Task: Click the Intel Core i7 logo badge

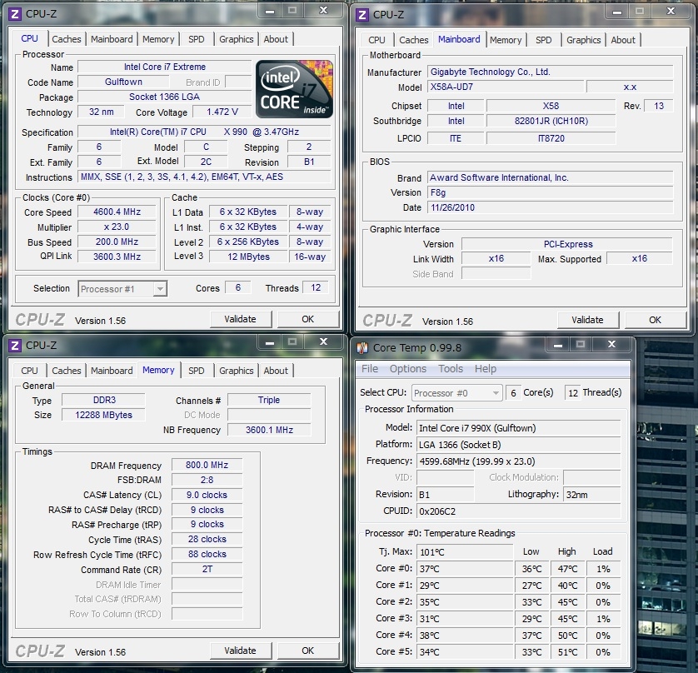Action: coord(295,88)
